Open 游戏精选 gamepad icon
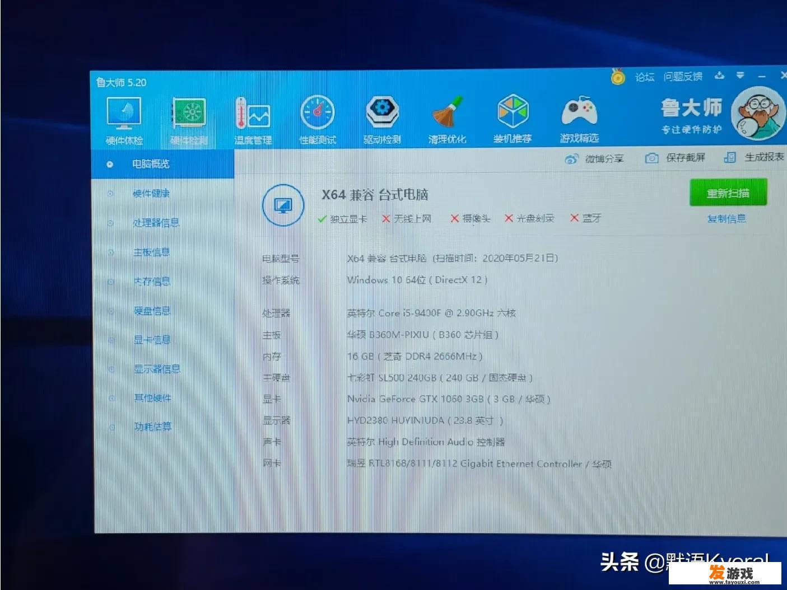The image size is (787, 590). point(579,119)
